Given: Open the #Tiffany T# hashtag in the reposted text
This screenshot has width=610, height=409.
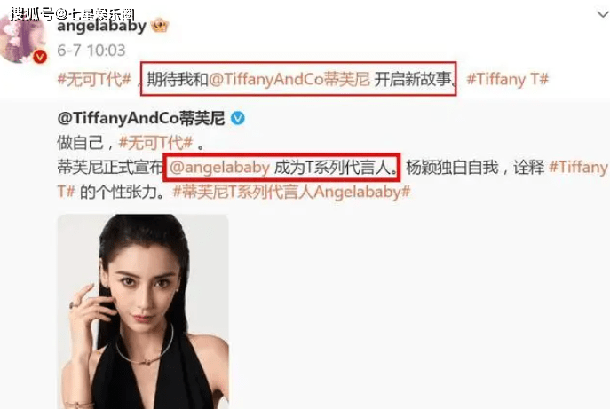Looking at the screenshot, I should (578, 168).
